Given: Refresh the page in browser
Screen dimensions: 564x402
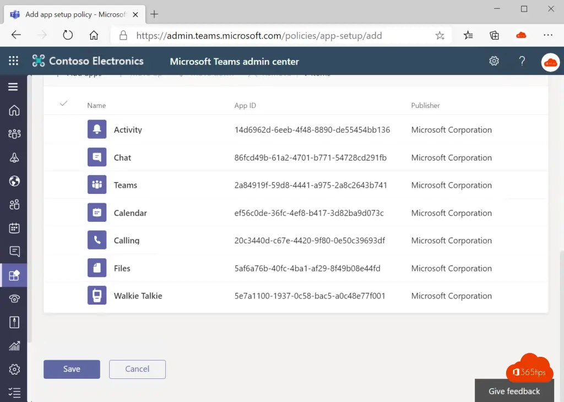Looking at the screenshot, I should (68, 35).
